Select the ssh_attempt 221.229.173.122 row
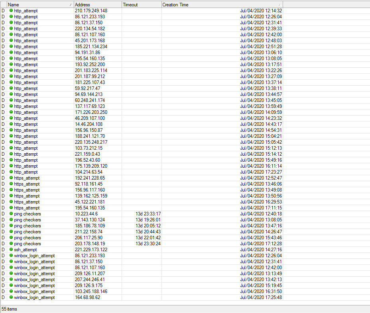Viewport: 370px width, 313px height. tap(142, 250)
